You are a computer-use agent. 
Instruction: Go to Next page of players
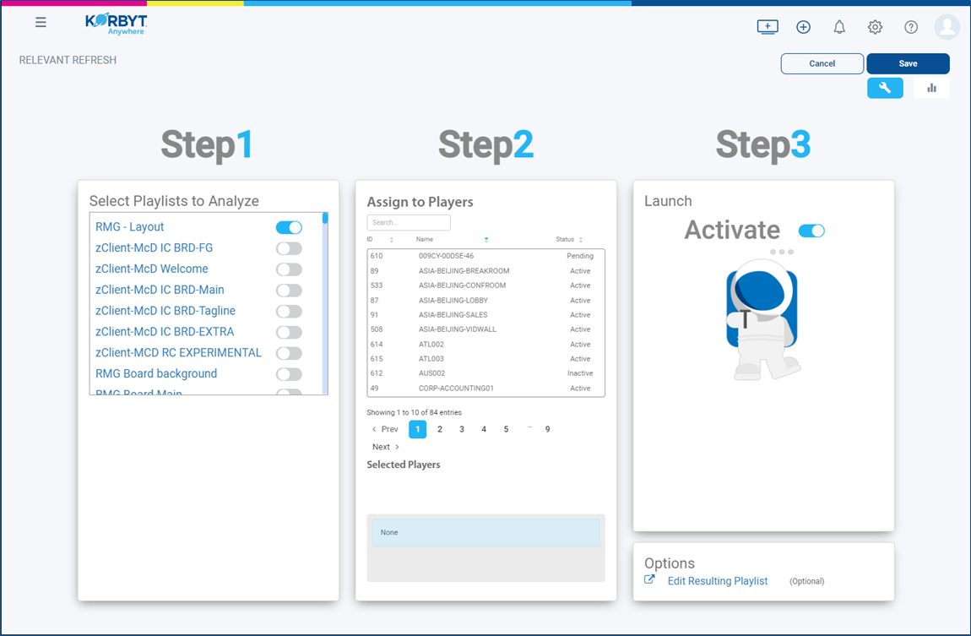386,447
